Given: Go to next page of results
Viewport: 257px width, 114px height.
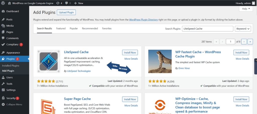Looking at the screenshot, I should (x=244, y=42).
